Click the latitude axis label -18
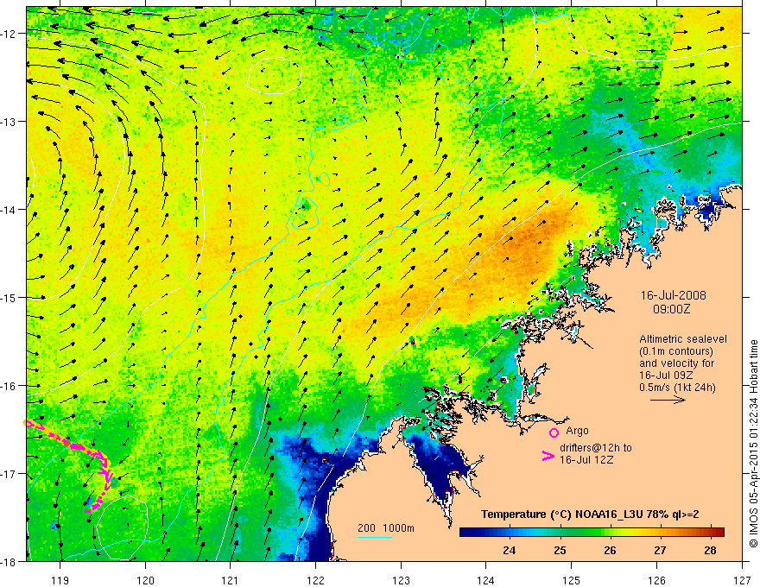Viewport: 760px width, 587px height. [9, 561]
